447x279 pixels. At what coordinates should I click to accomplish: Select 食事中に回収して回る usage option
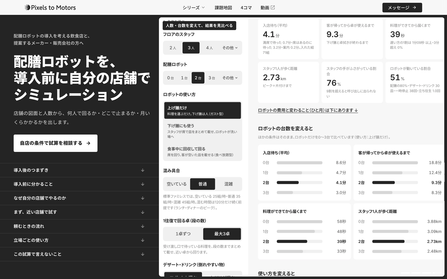point(202,152)
